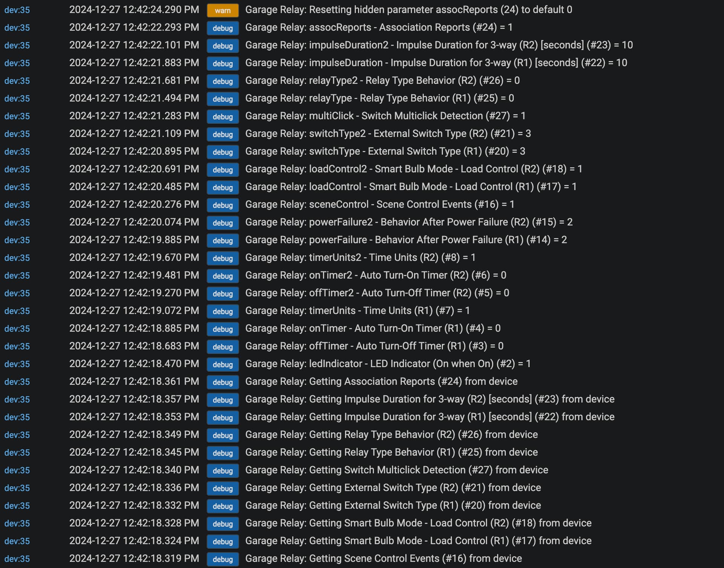Click dev:35 link for Getting Scene Control Events

click(17, 559)
